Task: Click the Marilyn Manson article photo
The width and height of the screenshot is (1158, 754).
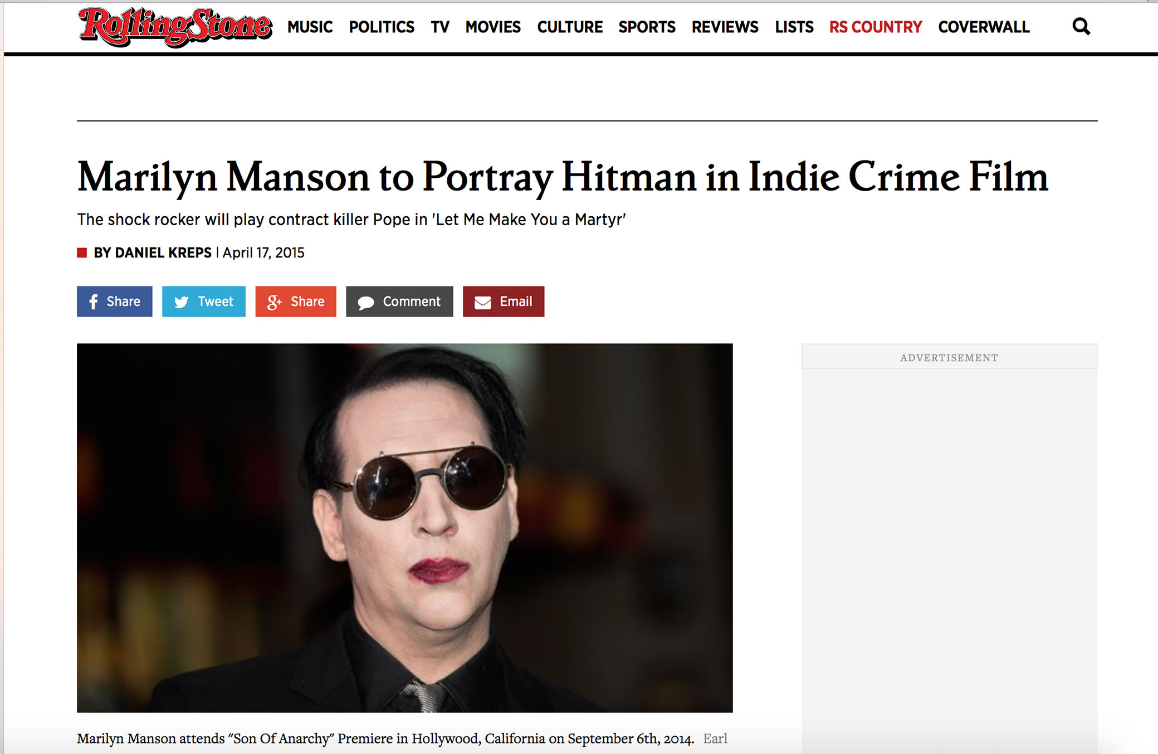Action: 405,528
